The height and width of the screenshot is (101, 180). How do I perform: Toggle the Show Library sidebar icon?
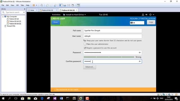(x=61, y=5)
